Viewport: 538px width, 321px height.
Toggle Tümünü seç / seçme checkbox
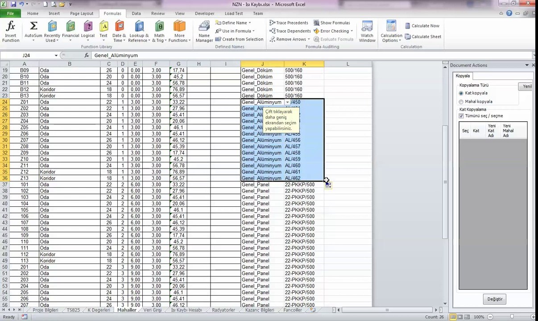(x=461, y=116)
